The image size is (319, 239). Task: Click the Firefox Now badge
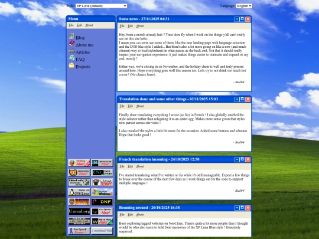tap(79, 163)
